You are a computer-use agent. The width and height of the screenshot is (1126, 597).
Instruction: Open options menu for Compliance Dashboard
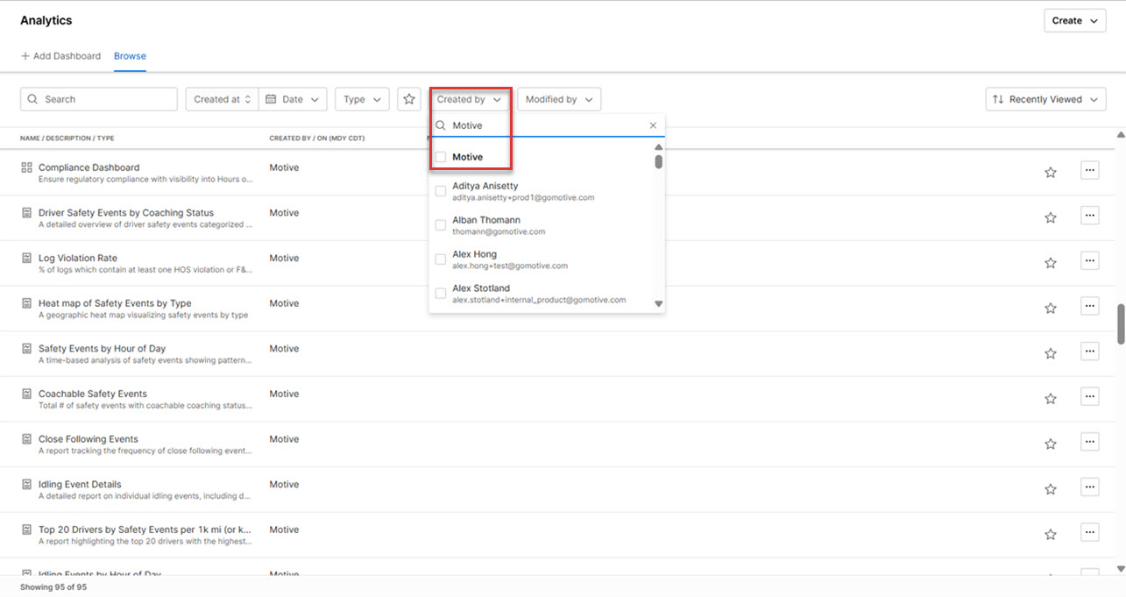click(x=1089, y=169)
